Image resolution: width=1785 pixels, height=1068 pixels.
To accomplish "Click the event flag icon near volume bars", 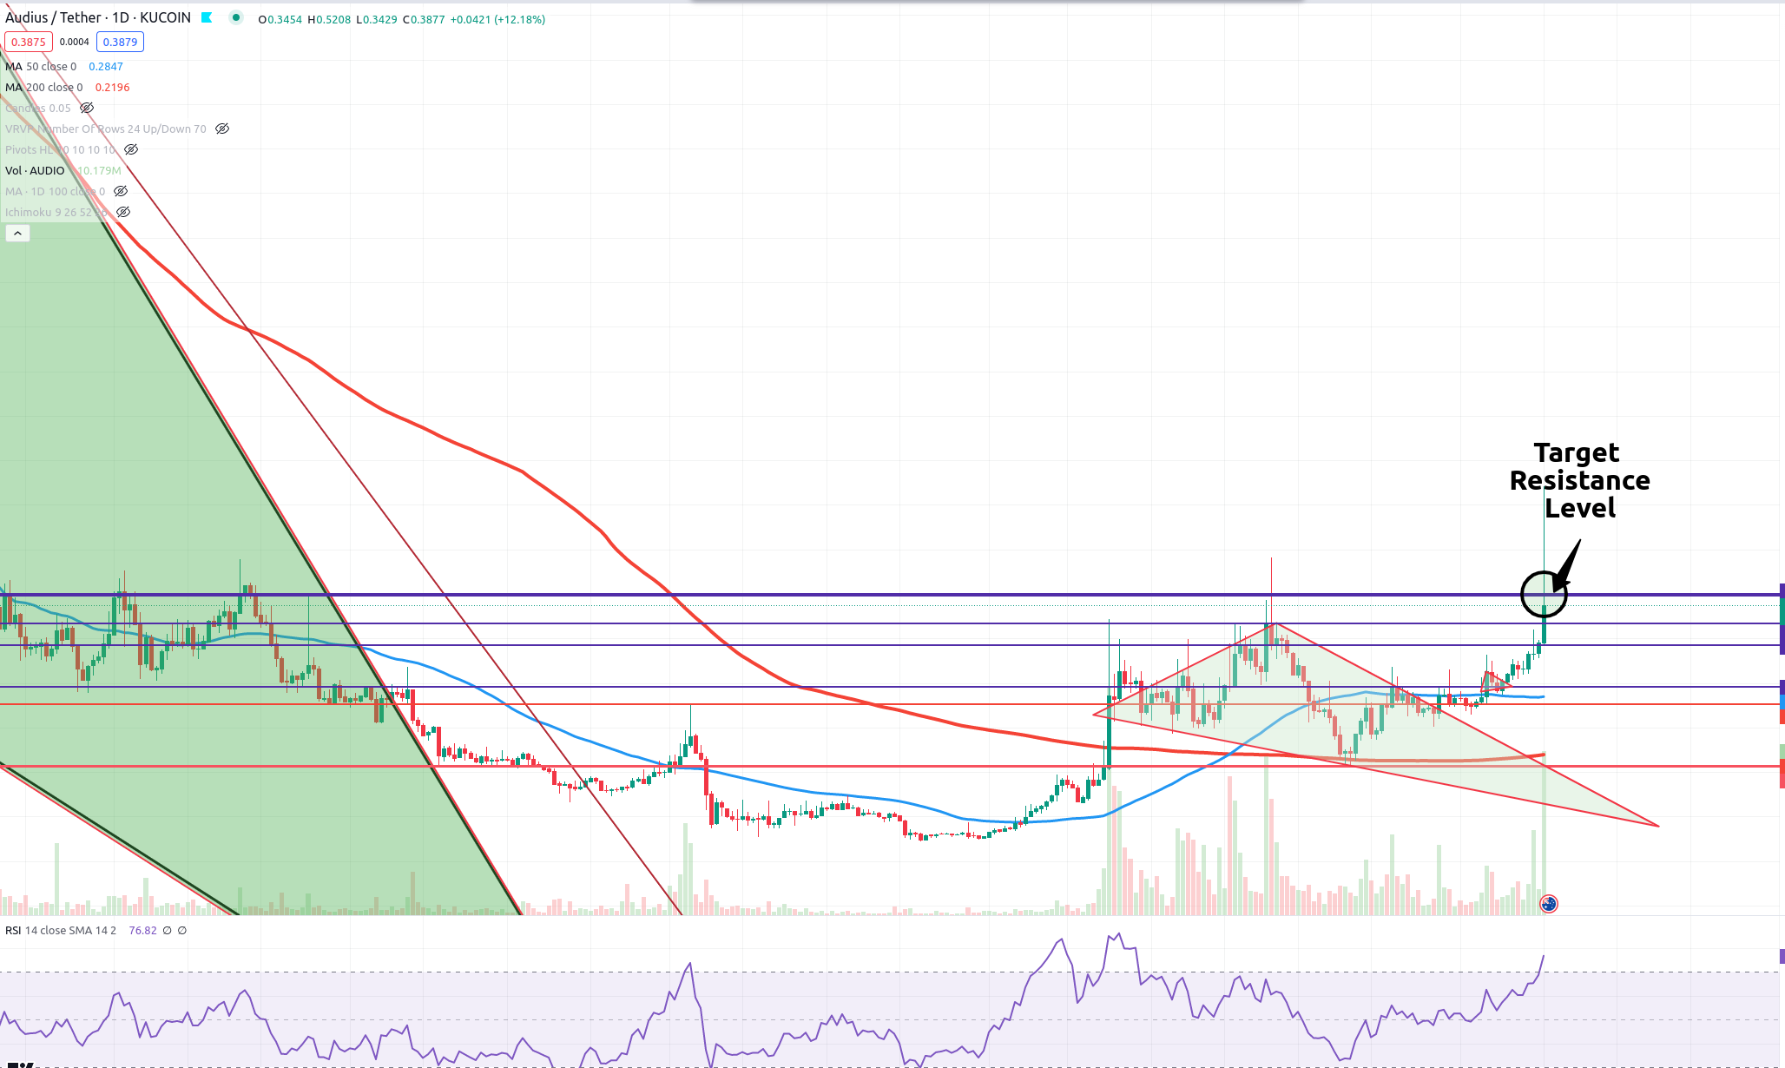I will click(x=1548, y=904).
